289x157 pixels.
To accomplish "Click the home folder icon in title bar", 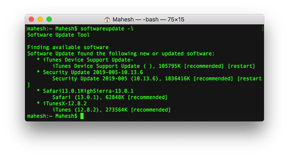I will coord(107,20).
